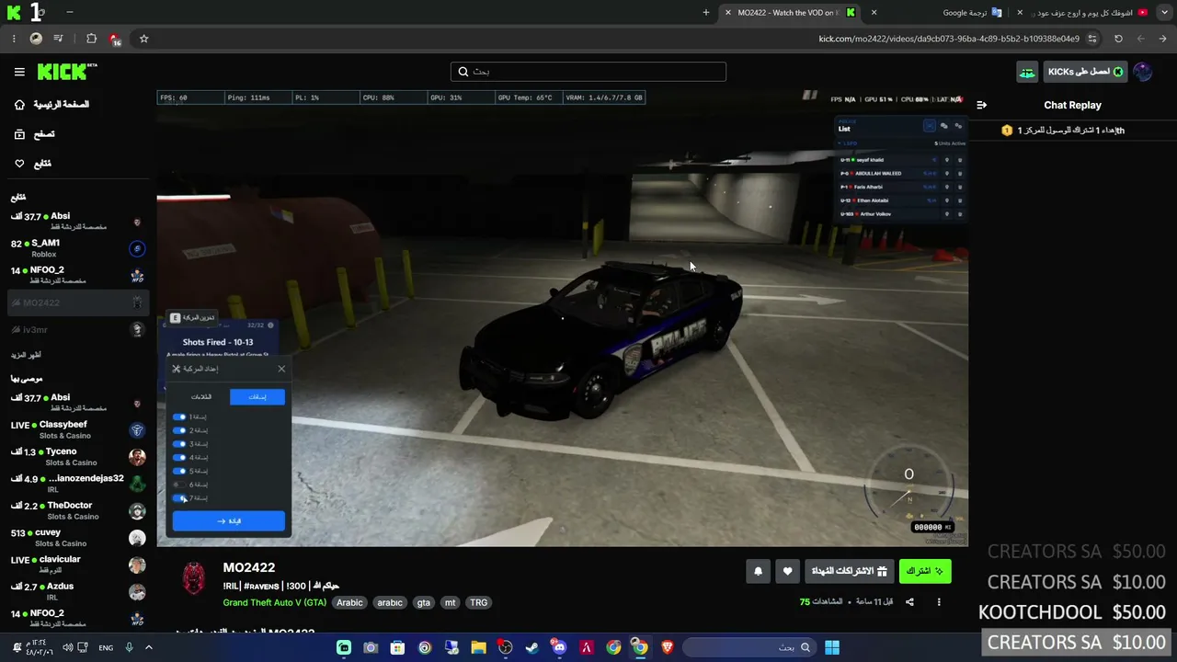
Task: Open Azdus IRL channel
Action: pos(77,591)
